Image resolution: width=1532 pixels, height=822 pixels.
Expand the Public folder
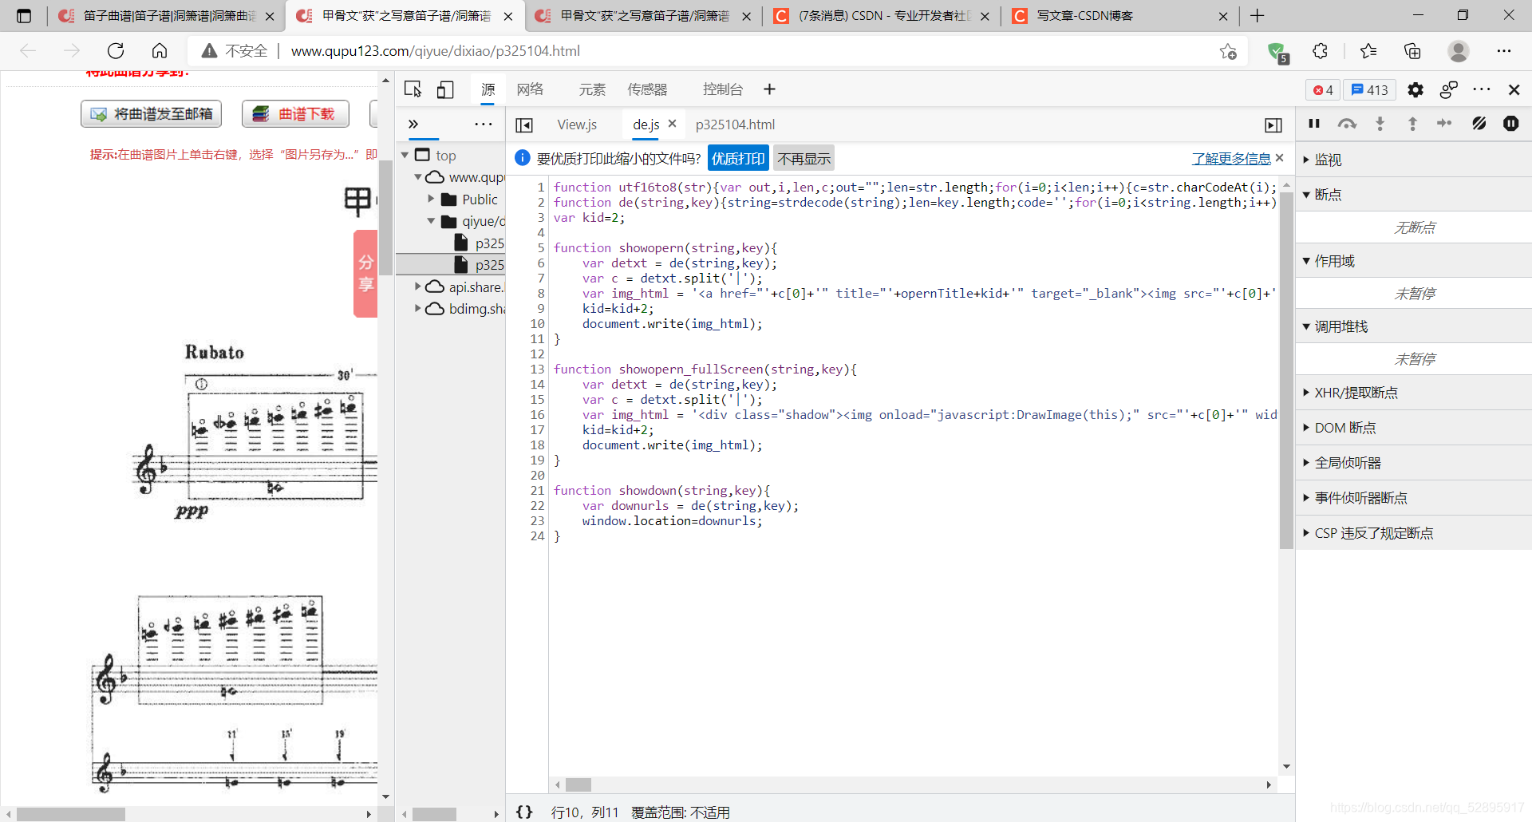coord(432,199)
